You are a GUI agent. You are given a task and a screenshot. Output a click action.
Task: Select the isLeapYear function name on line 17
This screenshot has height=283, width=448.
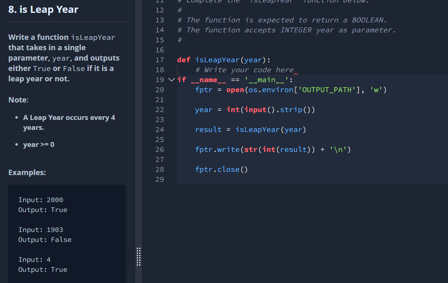click(x=217, y=60)
